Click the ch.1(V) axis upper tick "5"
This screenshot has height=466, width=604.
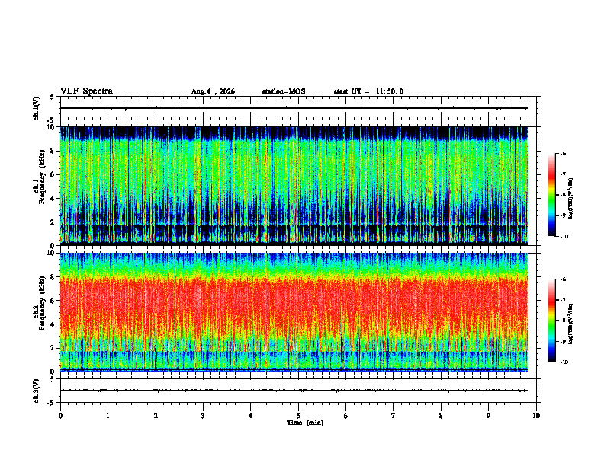tap(53, 97)
